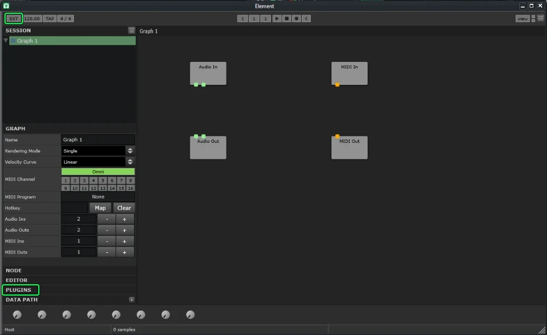This screenshot has width=547, height=335.
Task: Click the 'Host' status bar label
Action: (x=9, y=330)
